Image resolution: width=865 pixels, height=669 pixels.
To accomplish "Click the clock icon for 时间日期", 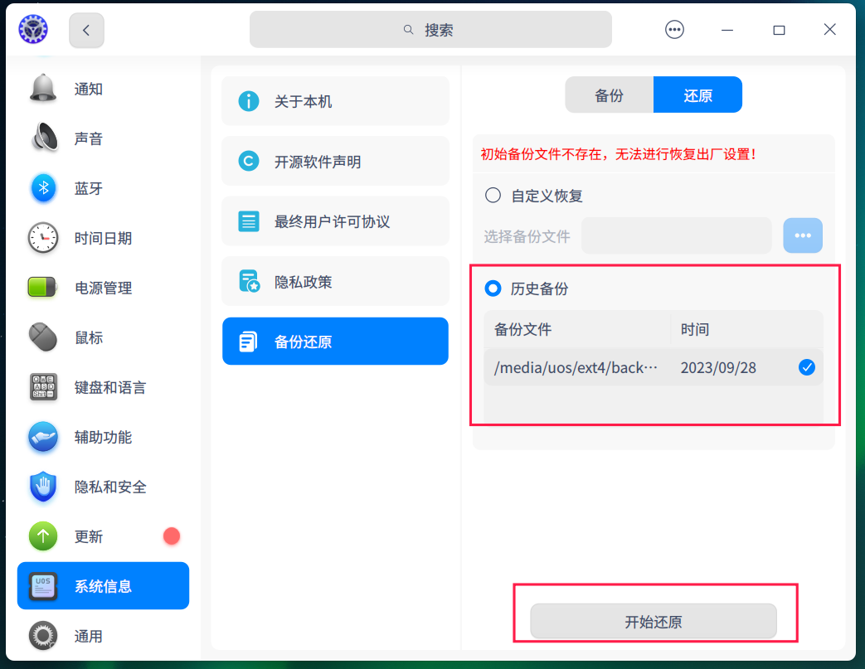I will point(43,238).
